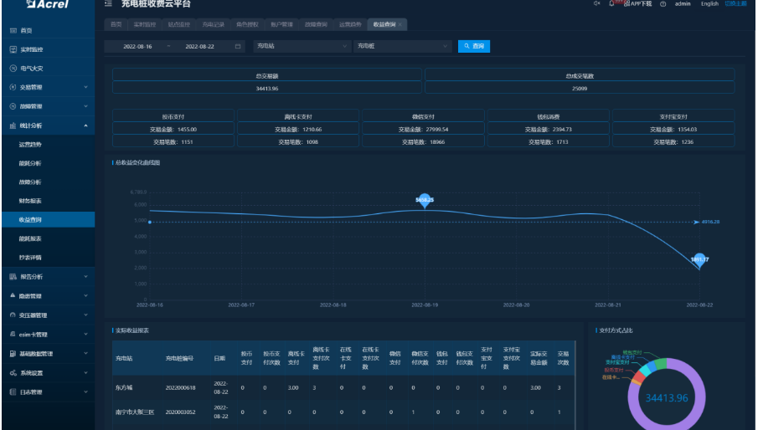Click the APP下载 QR code icon
The image size is (763, 430).
(x=628, y=4)
